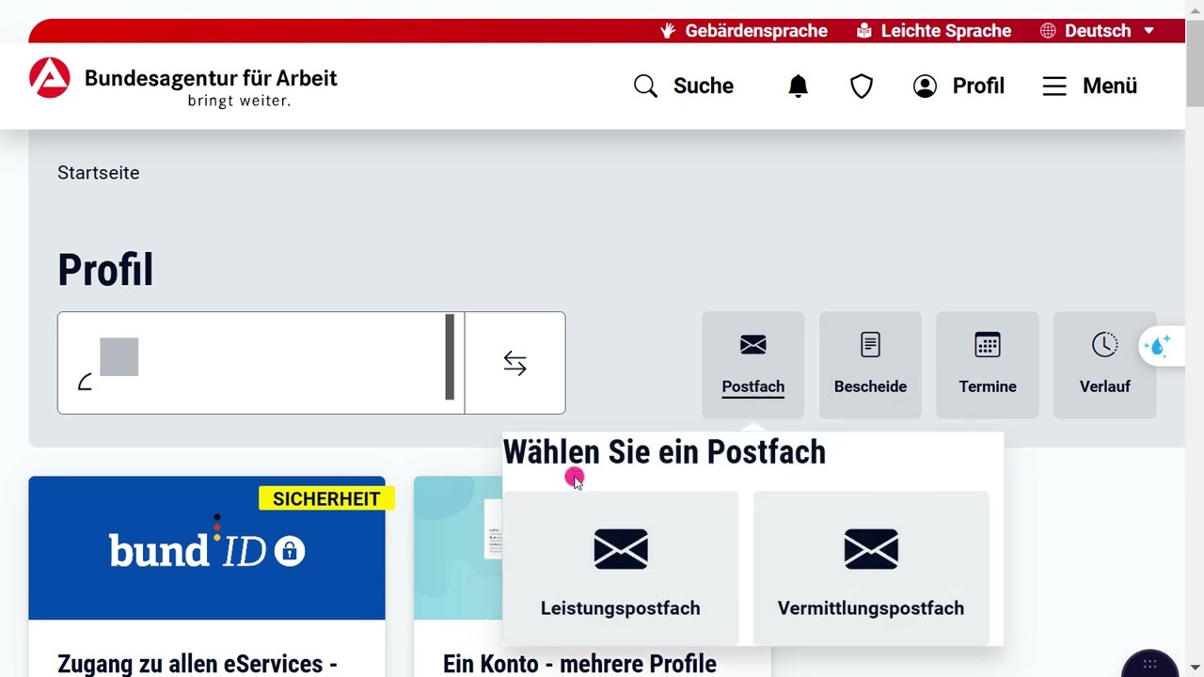Open the Menü hamburger menu
Screen dimensions: 1204x677
point(1090,86)
